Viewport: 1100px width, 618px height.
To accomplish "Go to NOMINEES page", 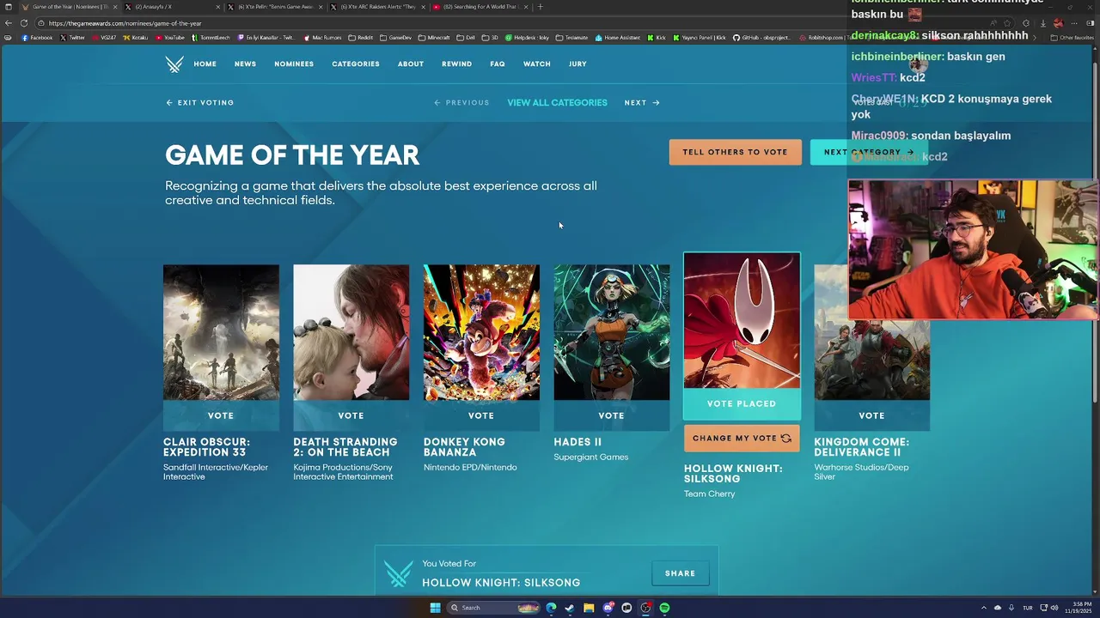I will [294, 64].
